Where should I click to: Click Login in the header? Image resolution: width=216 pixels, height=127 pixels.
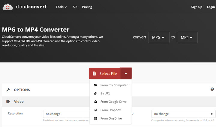coord(211,7)
